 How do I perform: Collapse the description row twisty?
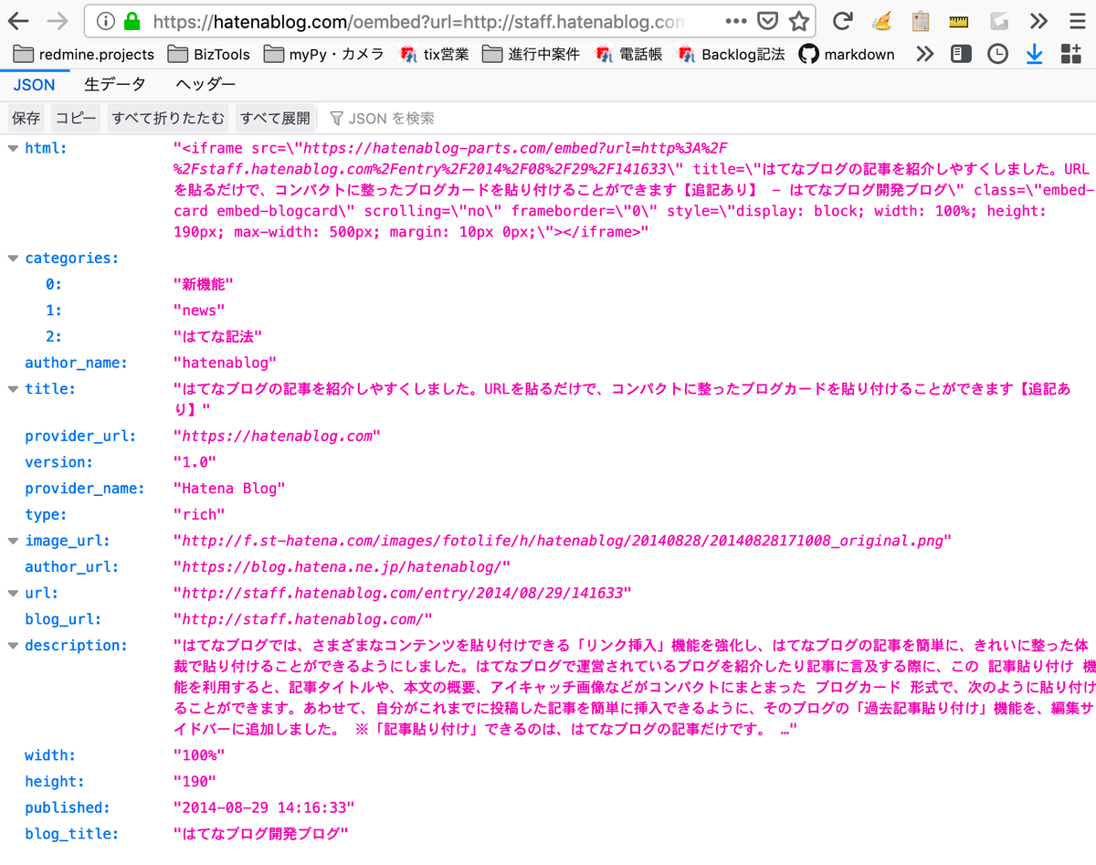13,646
